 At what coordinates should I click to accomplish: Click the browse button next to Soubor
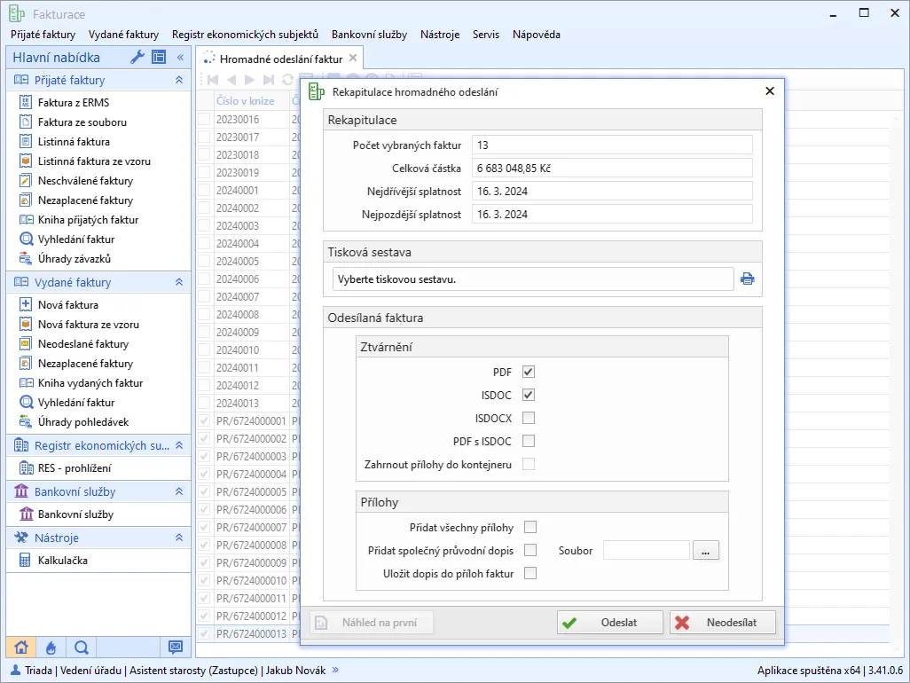point(706,551)
